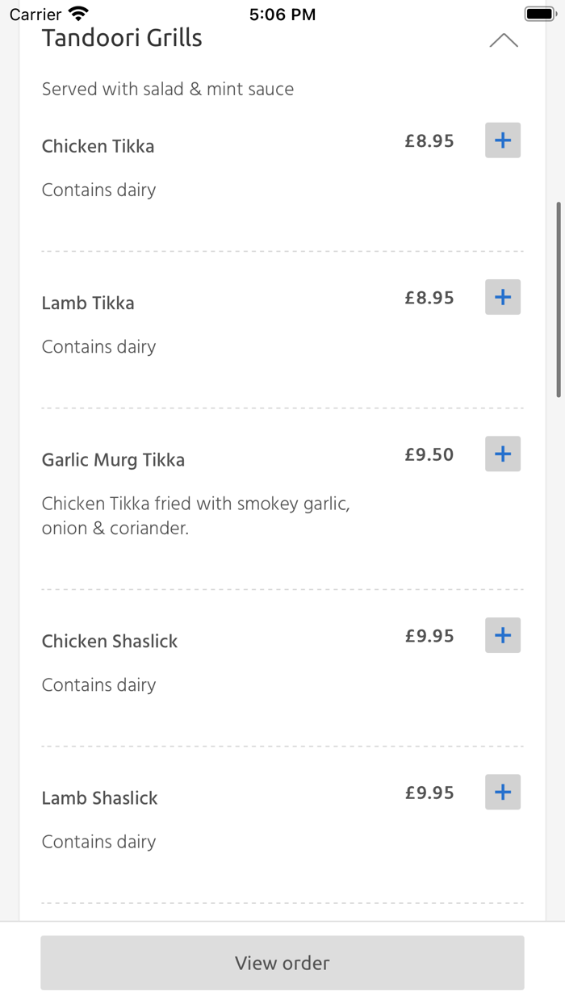The image size is (565, 1004).
Task: Click the Contains dairy text under Lamb Shaslick
Action: (x=98, y=841)
